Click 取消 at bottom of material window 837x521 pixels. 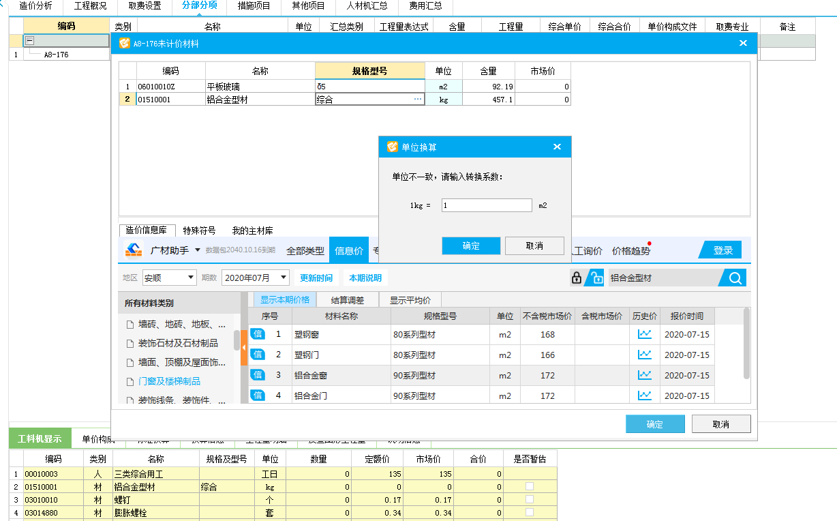click(721, 423)
